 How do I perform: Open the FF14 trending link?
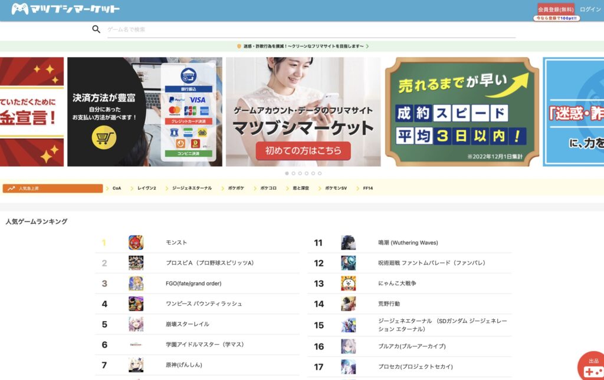tap(368, 189)
